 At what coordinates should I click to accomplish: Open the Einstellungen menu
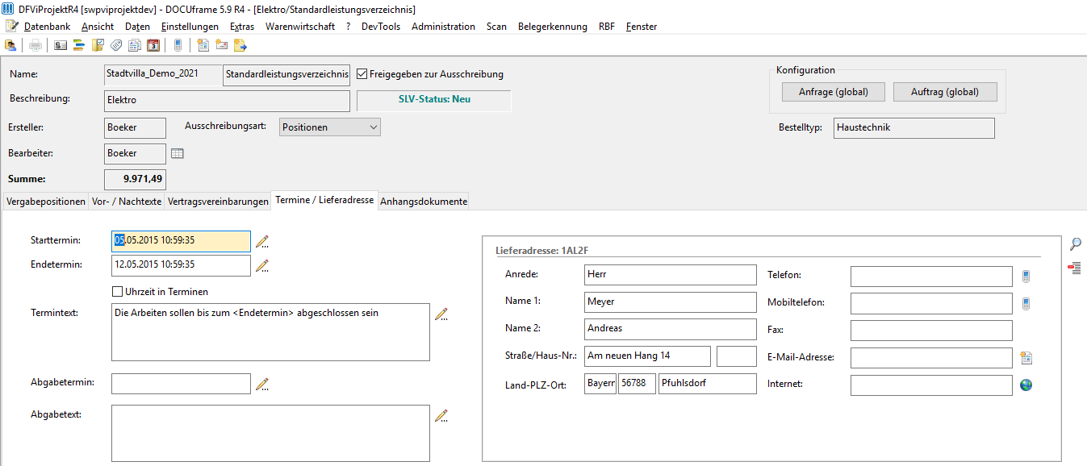click(x=190, y=27)
